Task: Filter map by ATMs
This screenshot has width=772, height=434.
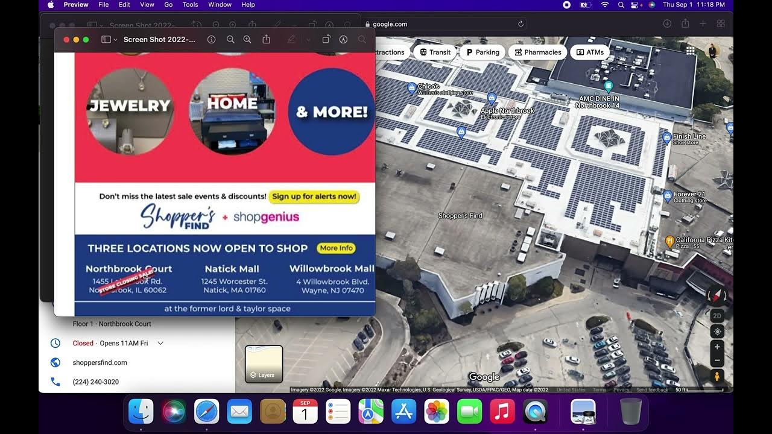Action: pos(590,52)
